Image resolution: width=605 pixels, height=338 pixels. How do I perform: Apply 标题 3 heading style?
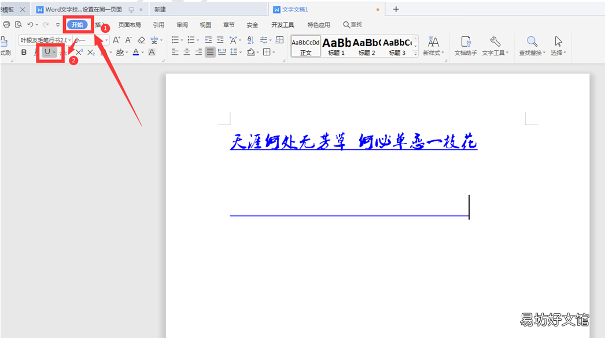[397, 47]
